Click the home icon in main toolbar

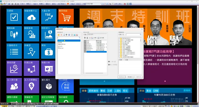click(4, 4)
